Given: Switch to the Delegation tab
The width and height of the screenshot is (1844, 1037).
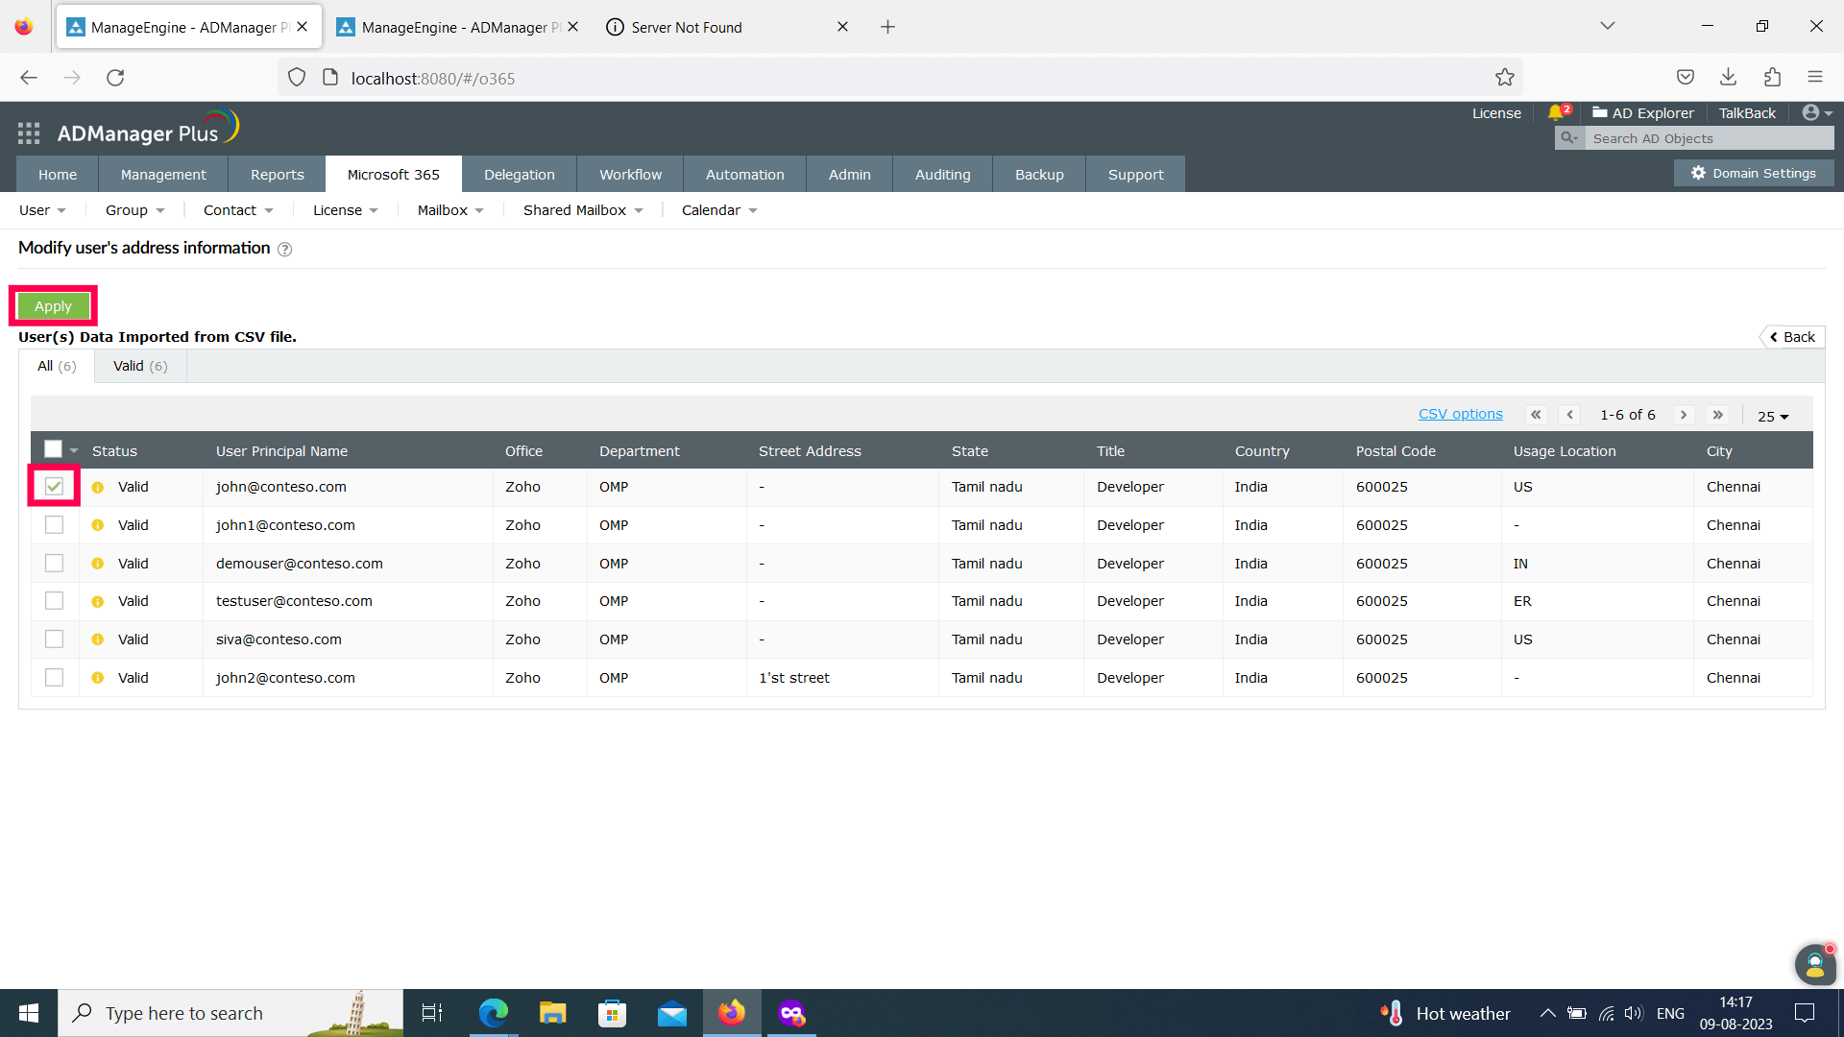Looking at the screenshot, I should coord(519,175).
